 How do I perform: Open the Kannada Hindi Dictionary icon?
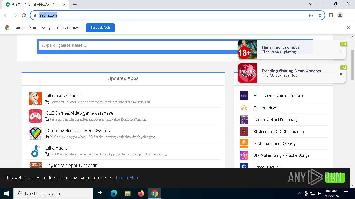click(x=244, y=120)
